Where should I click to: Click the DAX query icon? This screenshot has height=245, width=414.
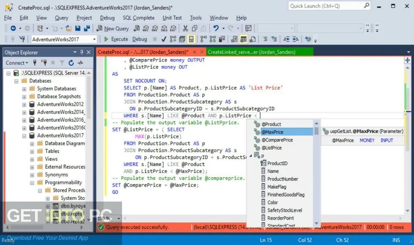[x=173, y=28]
